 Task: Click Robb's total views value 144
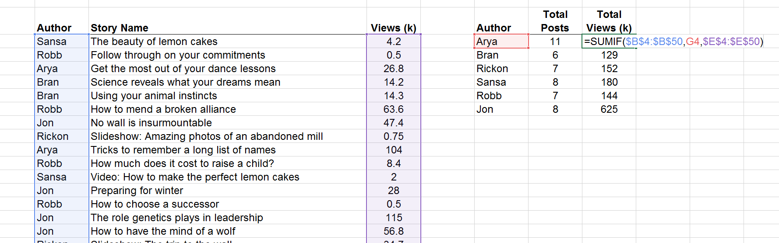(609, 96)
